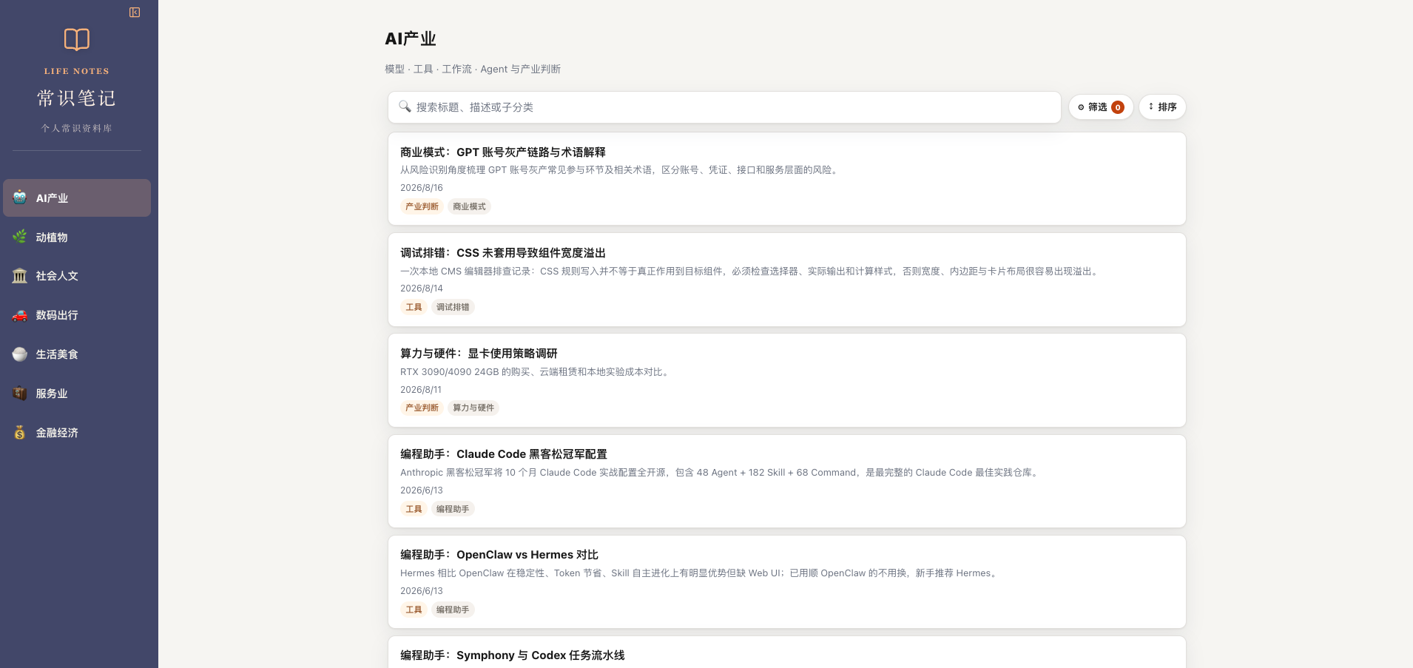
Task: Click the rice bowl icon beside 生活美食
Action: [x=20, y=354]
